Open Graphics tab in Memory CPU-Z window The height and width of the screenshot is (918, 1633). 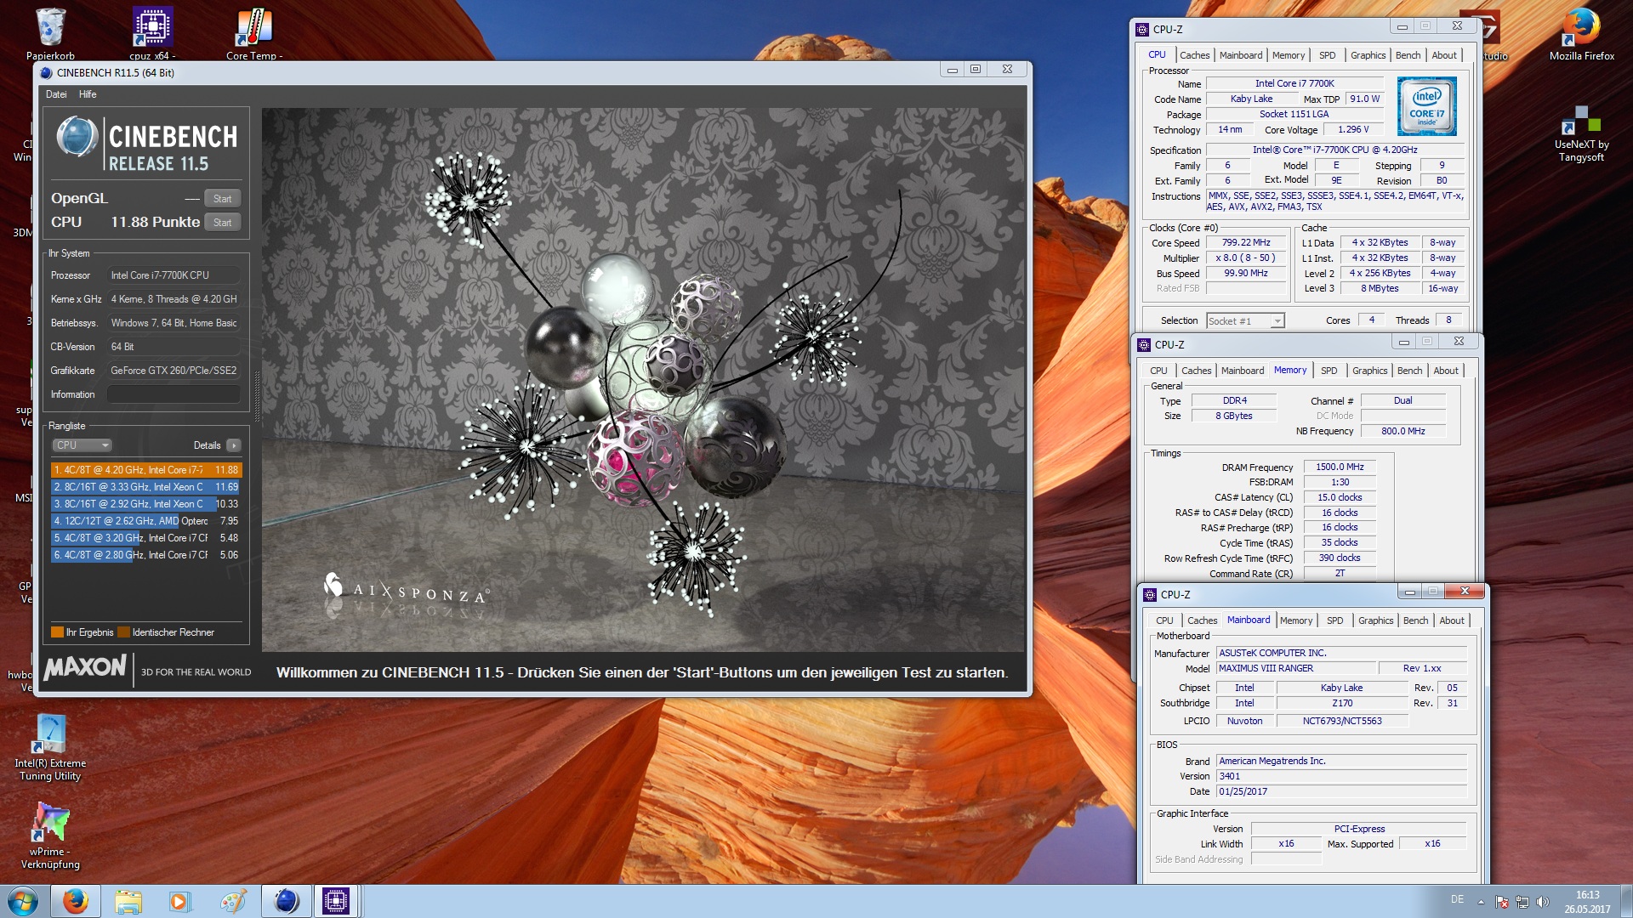pos(1369,371)
